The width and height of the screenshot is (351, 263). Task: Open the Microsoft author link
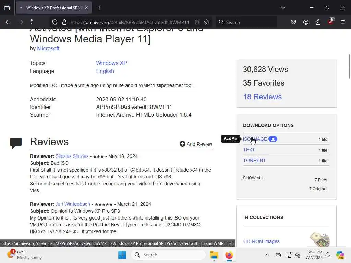pyautogui.click(x=48, y=49)
